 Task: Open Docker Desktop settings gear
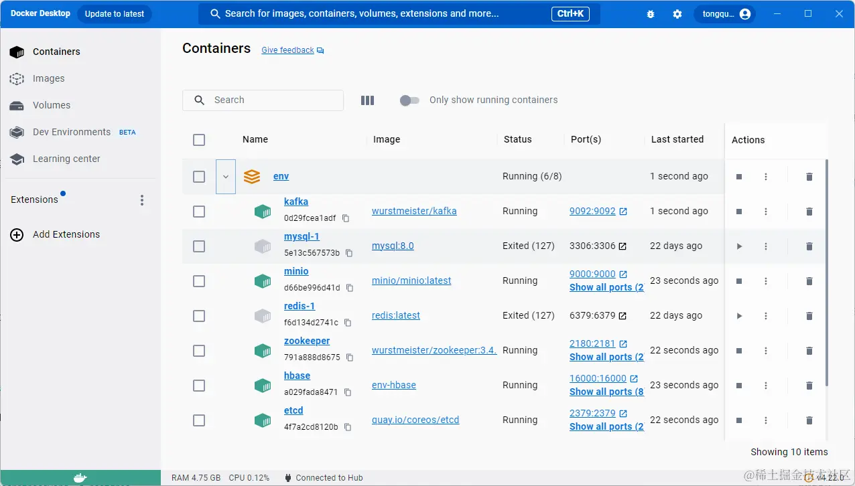(x=677, y=14)
